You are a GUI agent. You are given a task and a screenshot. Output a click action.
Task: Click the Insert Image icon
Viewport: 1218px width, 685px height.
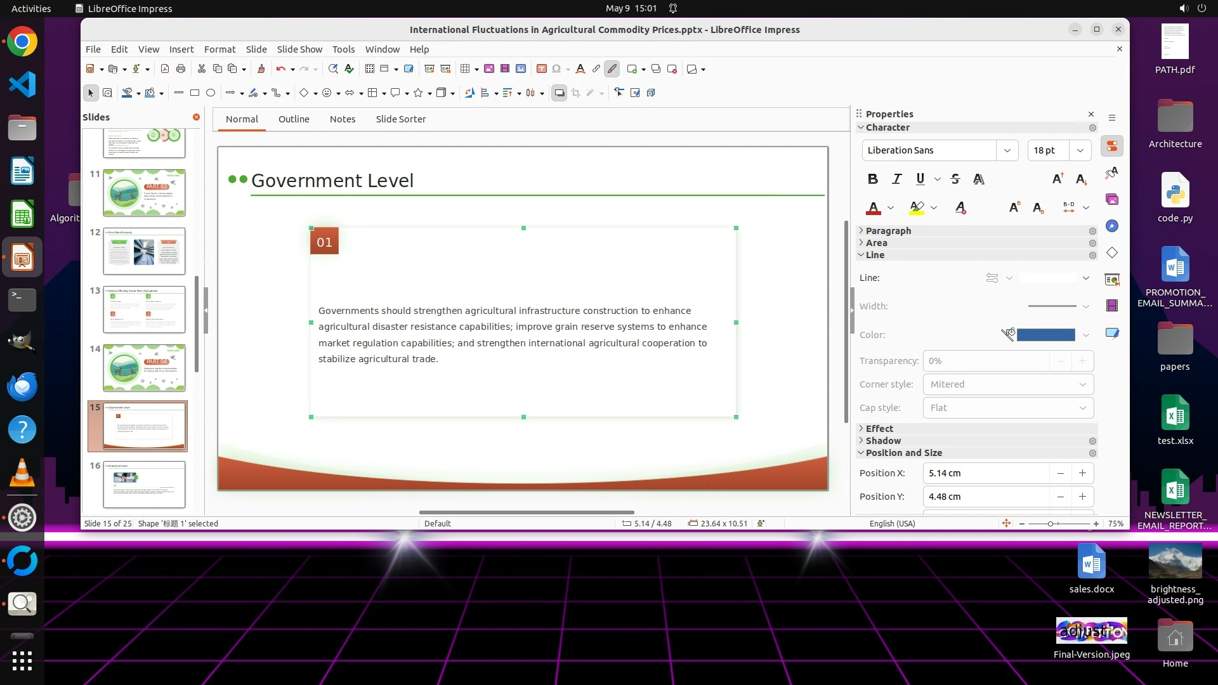tap(489, 69)
